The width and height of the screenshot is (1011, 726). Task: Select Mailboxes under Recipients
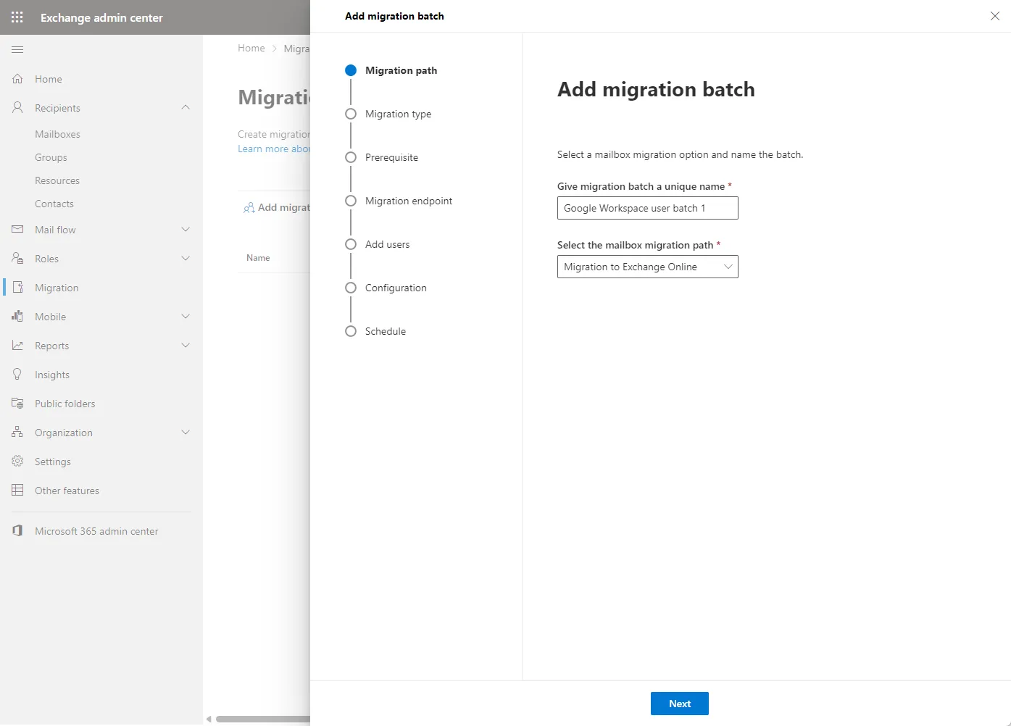coord(57,133)
